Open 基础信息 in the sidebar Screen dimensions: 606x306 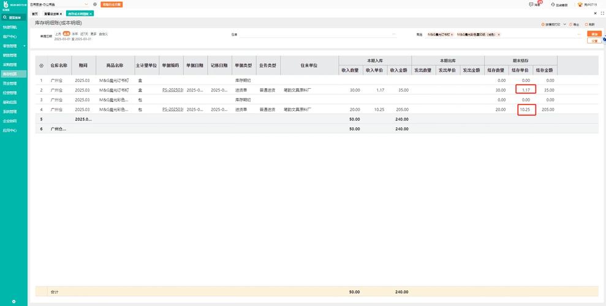tap(10, 102)
